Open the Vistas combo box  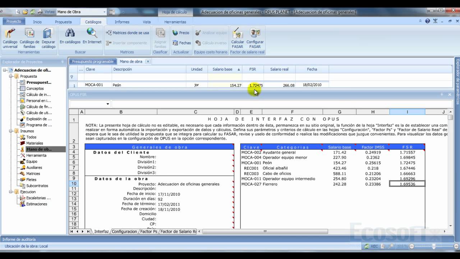pos(82,12)
